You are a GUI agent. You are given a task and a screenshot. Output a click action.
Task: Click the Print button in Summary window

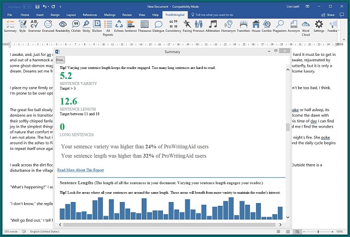click(x=60, y=60)
